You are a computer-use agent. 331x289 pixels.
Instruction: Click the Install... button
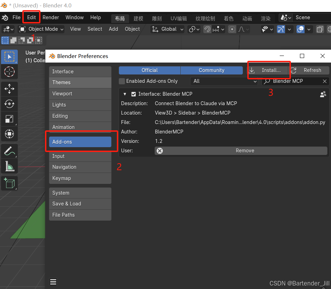pos(268,70)
